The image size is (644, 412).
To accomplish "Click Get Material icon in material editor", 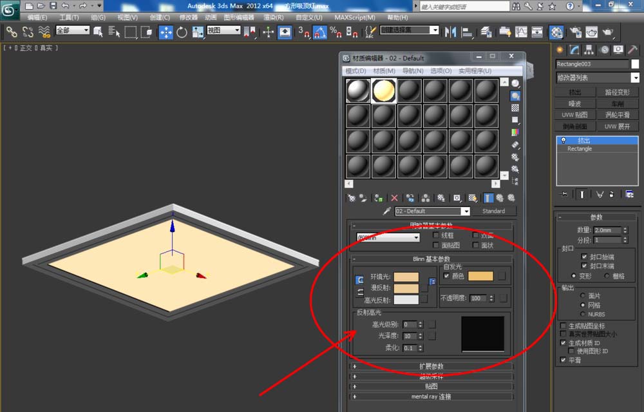I will [x=352, y=198].
